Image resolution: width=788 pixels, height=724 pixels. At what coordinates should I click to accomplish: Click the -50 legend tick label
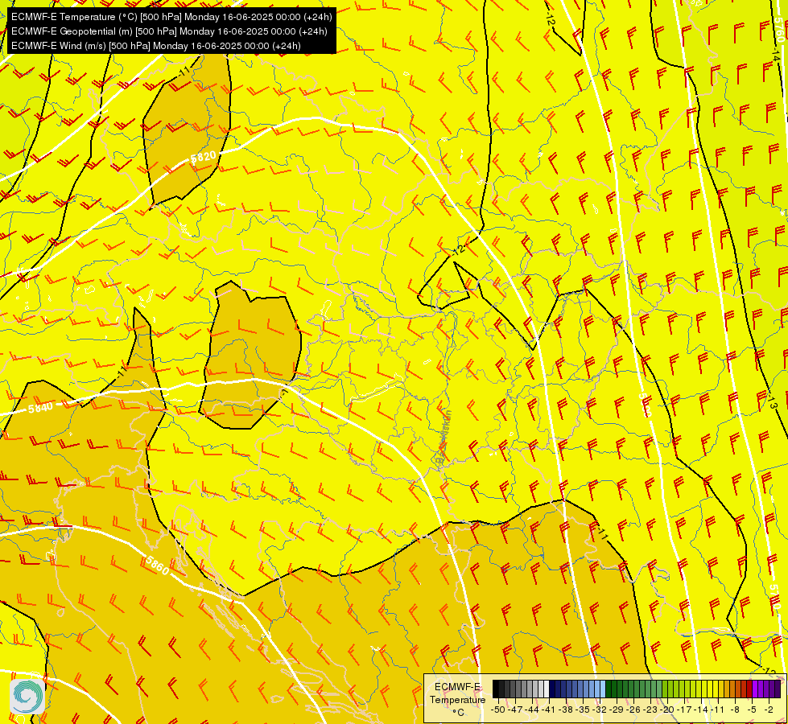(498, 710)
